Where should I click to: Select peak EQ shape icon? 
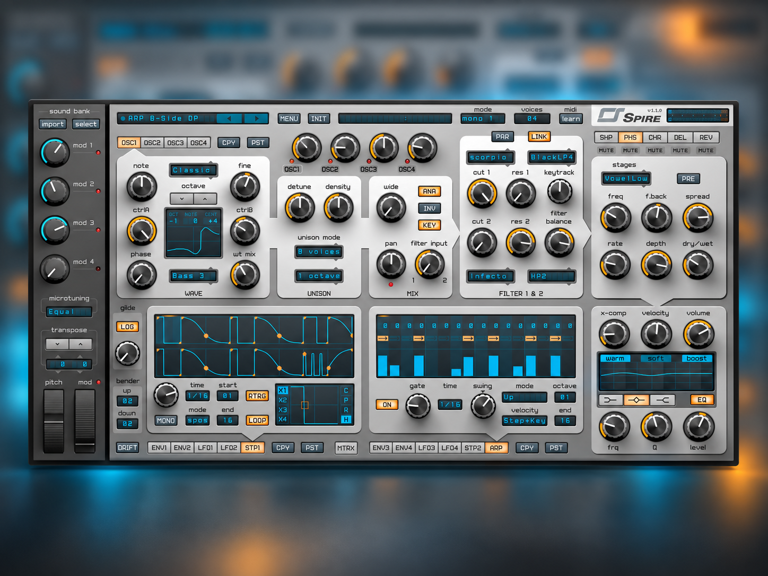tap(636, 400)
